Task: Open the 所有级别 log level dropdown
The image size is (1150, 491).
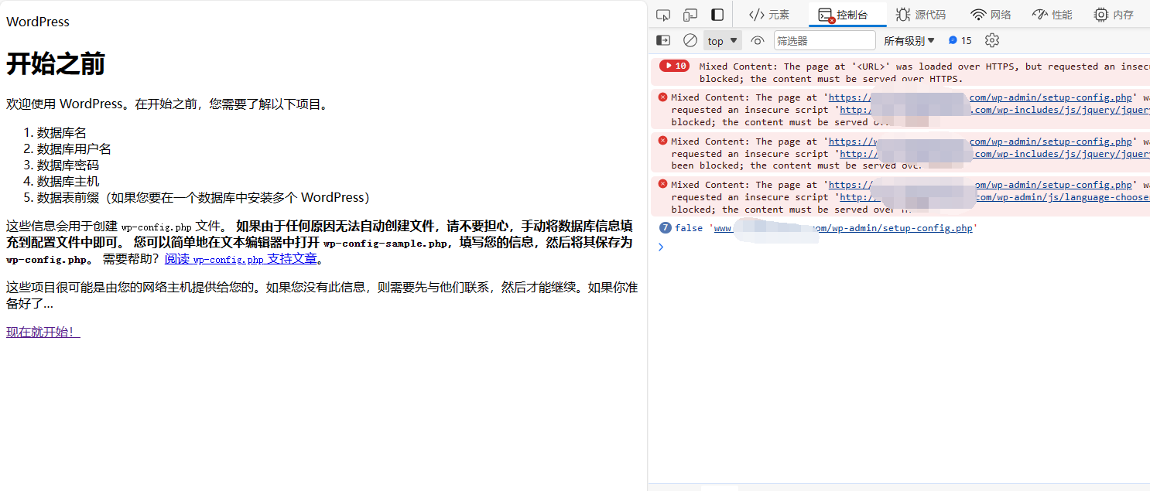Action: pyautogui.click(x=907, y=39)
